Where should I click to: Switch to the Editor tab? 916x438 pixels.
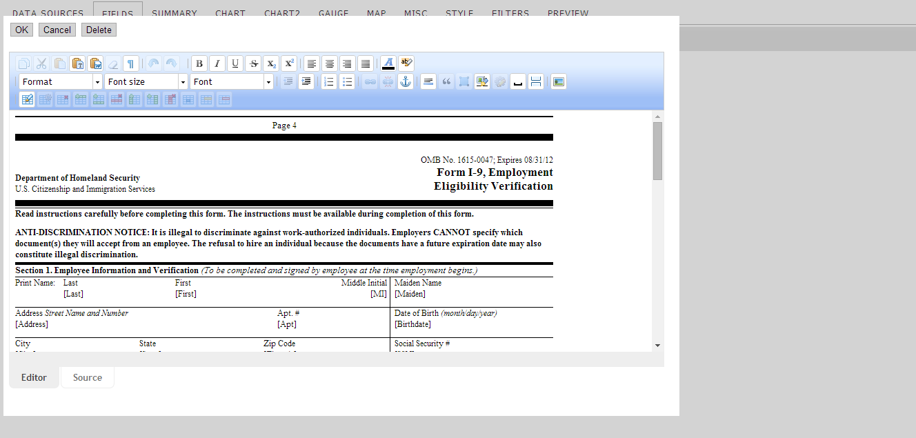point(34,377)
